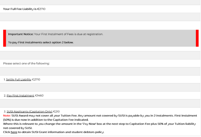Click the 'not covered by SUSI.' line
The width and height of the screenshot is (201, 137).
tap(18, 128)
